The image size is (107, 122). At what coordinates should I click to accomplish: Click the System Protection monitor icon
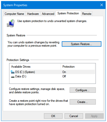tap(11, 23)
